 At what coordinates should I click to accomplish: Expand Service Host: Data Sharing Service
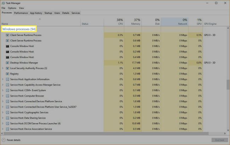click(2, 118)
